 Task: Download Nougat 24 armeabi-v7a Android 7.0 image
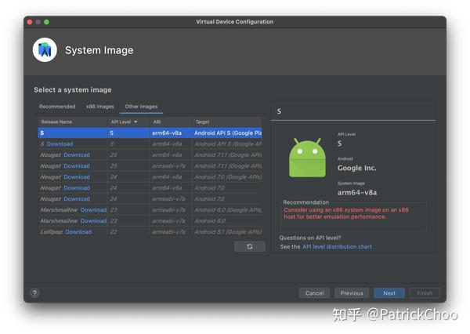(x=77, y=199)
